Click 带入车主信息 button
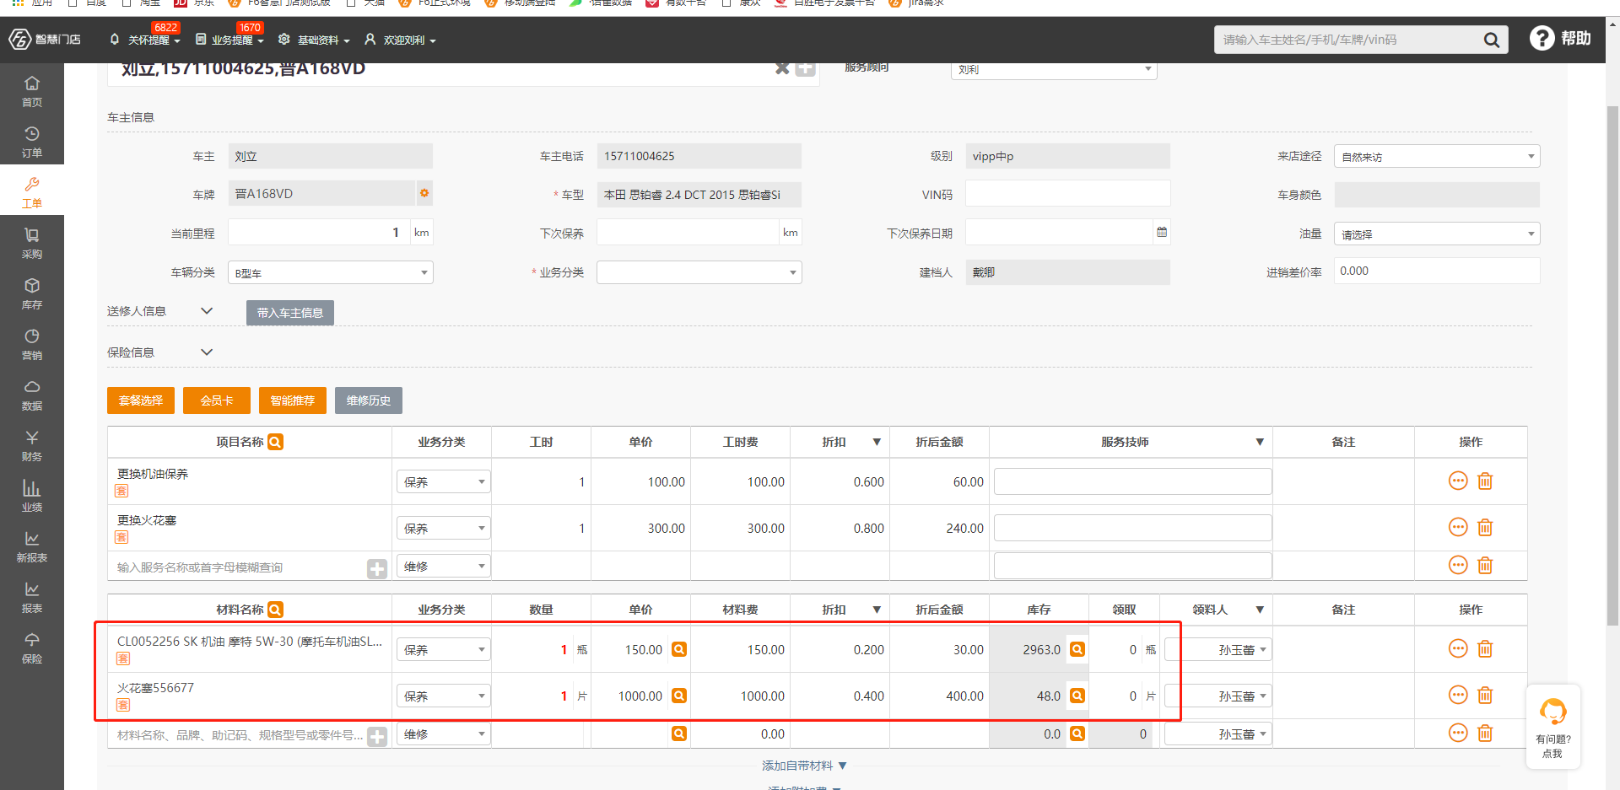1620x790 pixels. tap(290, 313)
